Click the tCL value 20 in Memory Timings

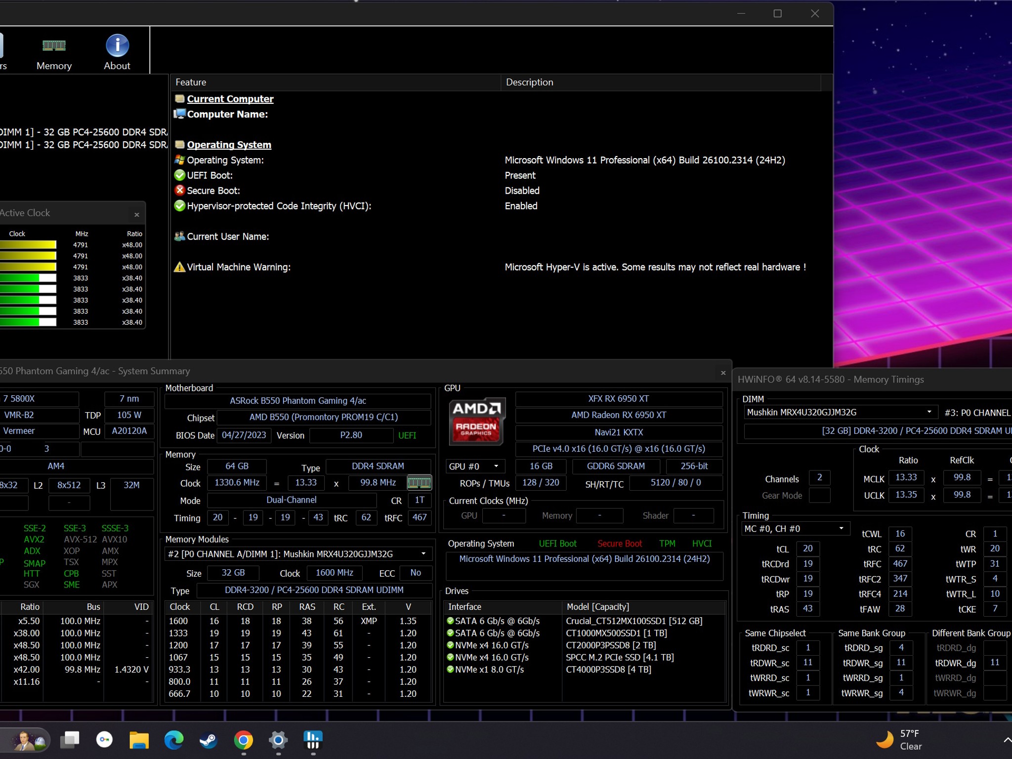[808, 549]
